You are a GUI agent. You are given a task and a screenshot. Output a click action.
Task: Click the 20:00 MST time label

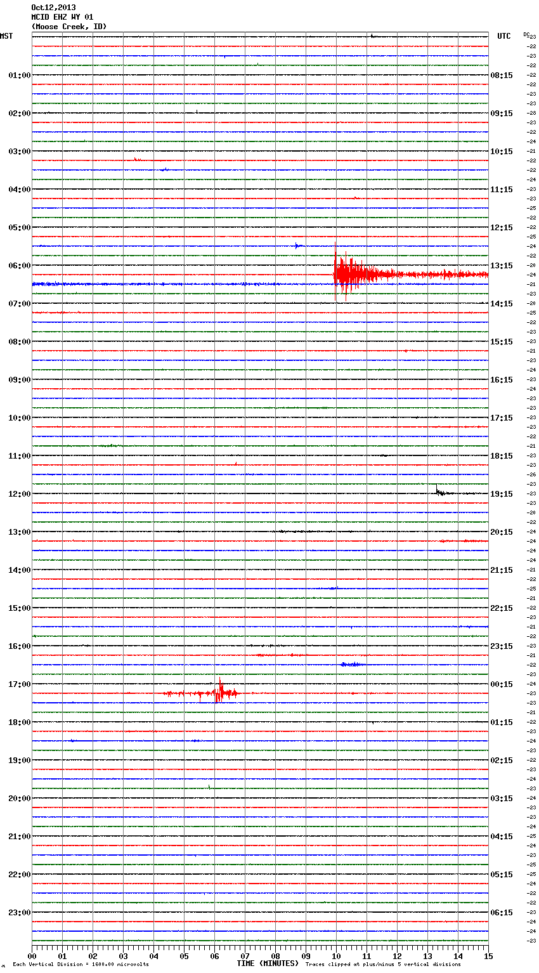pyautogui.click(x=20, y=799)
